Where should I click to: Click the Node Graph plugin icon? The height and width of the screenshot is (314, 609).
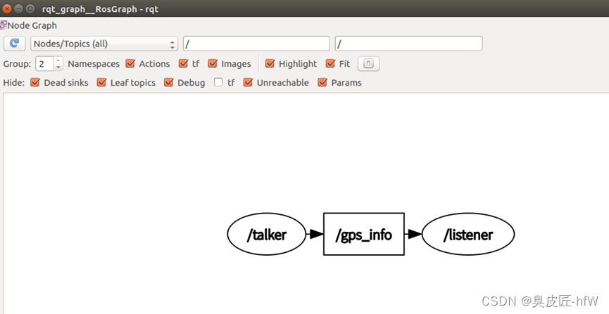pos(3,25)
